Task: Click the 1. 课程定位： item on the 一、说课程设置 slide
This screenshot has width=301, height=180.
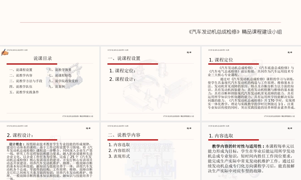Action: click(123, 71)
